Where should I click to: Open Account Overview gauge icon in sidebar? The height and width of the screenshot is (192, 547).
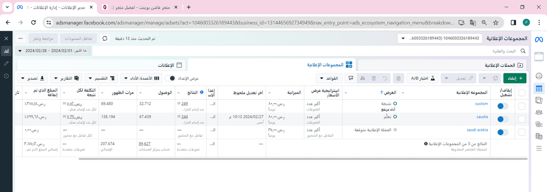[539, 76]
